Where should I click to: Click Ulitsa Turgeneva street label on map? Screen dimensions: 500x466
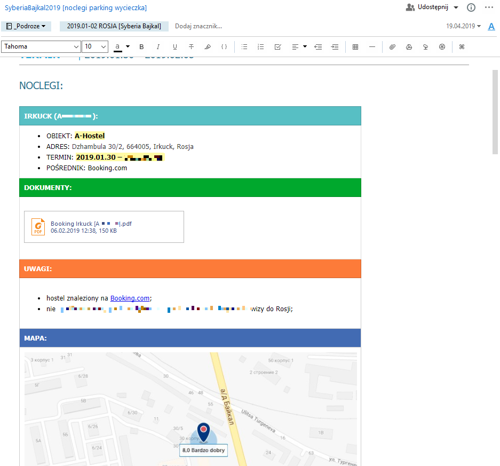[x=258, y=421]
